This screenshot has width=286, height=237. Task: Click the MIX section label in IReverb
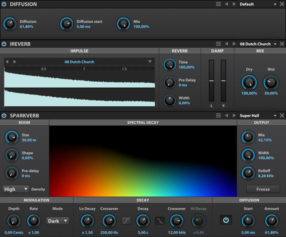[260, 51]
